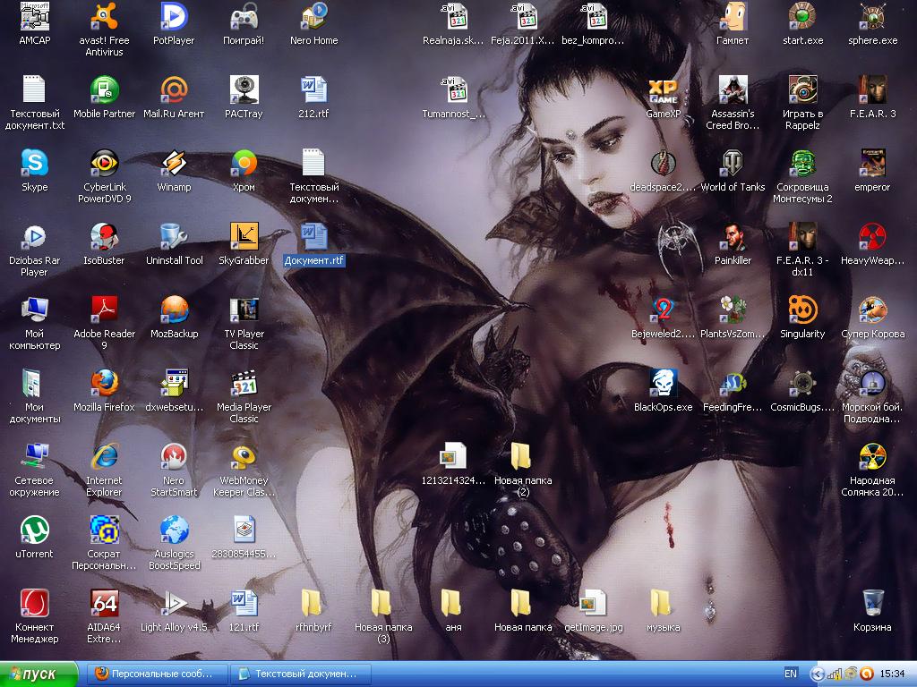The image size is (917, 687).
Task: Click the WebMoney Keeper Classic icon
Action: coord(244,456)
